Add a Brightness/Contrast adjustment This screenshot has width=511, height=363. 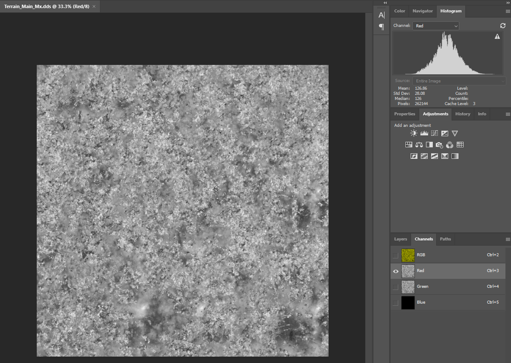(414, 133)
